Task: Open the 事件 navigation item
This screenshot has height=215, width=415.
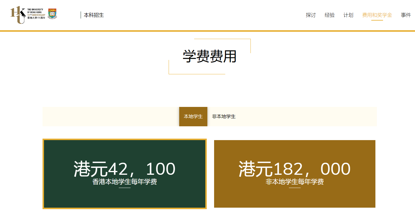Action: [406, 15]
